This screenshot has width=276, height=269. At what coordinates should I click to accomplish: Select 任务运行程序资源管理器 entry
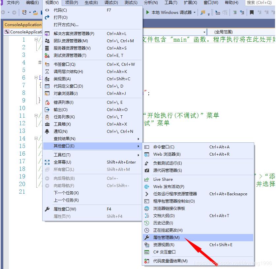click(198, 194)
